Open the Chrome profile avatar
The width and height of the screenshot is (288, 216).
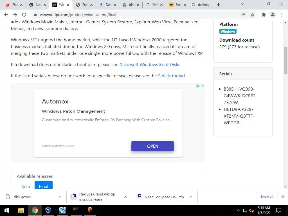point(273,15)
